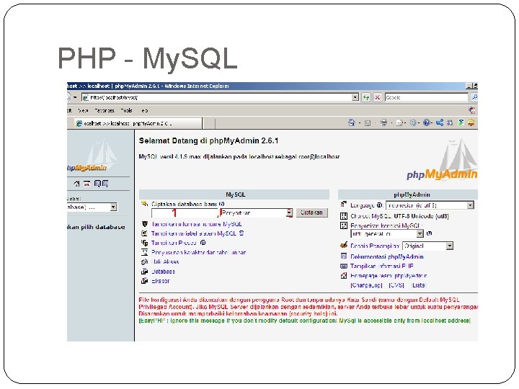Screen dimensions: 519x389
Task: Open the database selection dropdown in sidebar
Action: [92, 207]
